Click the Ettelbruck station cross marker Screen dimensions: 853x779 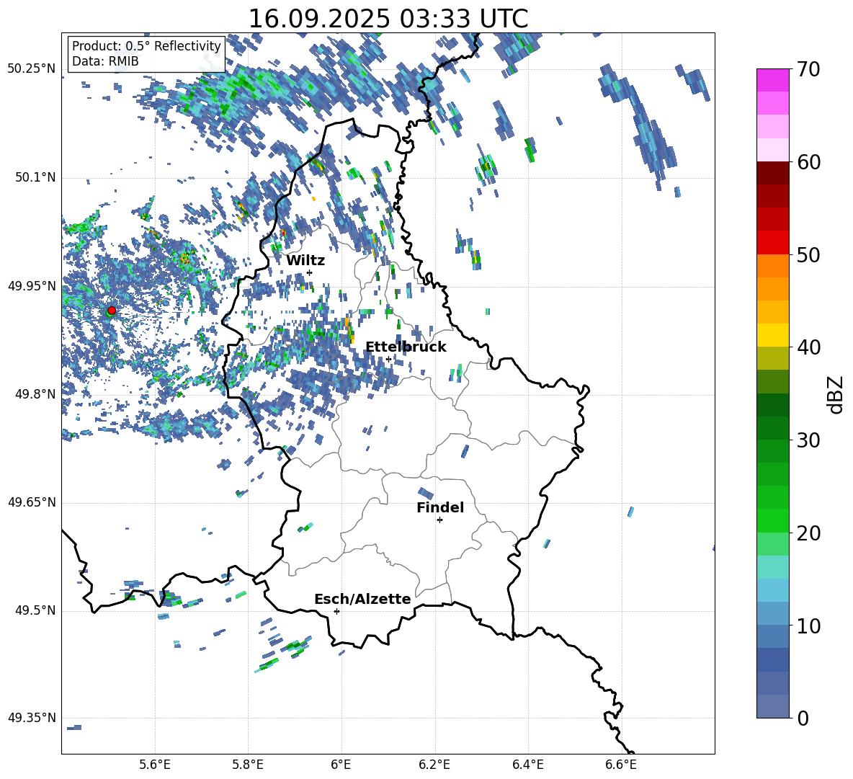click(x=388, y=359)
